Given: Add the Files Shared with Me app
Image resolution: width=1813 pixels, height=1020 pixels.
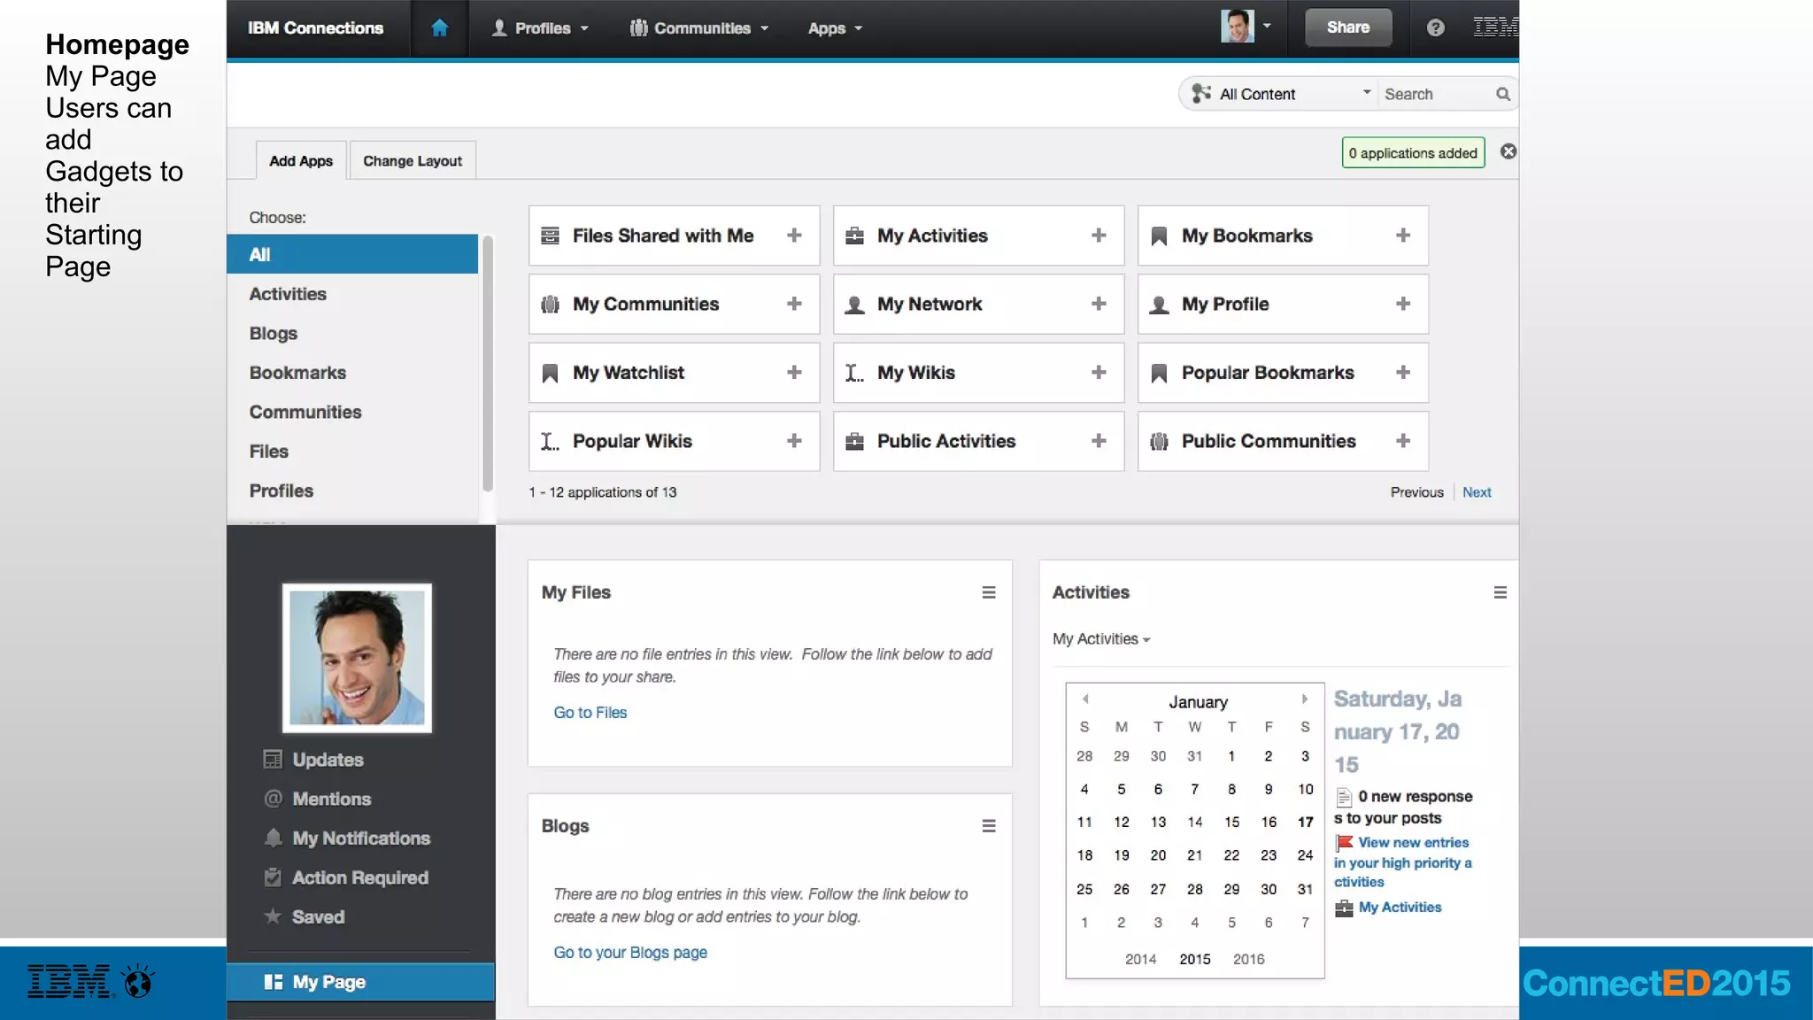Looking at the screenshot, I should (x=794, y=236).
